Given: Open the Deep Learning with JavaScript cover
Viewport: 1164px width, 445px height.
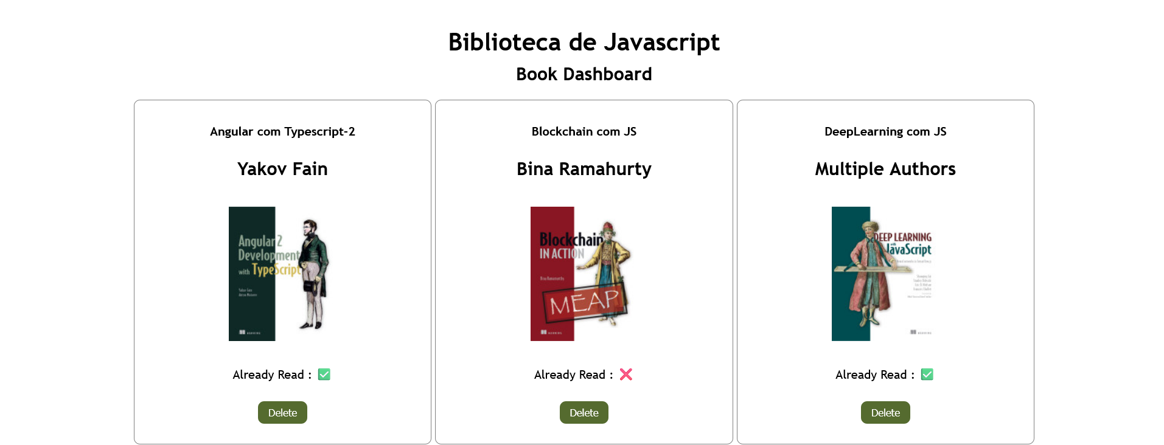Looking at the screenshot, I should coord(885,274).
